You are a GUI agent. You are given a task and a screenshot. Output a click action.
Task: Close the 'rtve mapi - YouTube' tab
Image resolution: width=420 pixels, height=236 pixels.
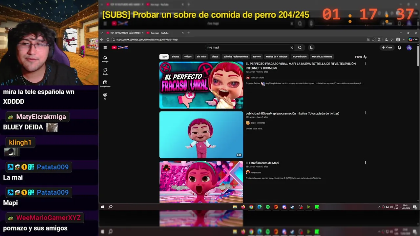click(182, 33)
